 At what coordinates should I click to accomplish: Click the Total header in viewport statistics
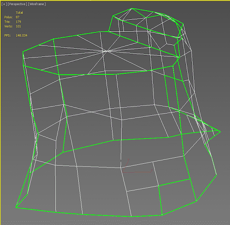(x=19, y=12)
